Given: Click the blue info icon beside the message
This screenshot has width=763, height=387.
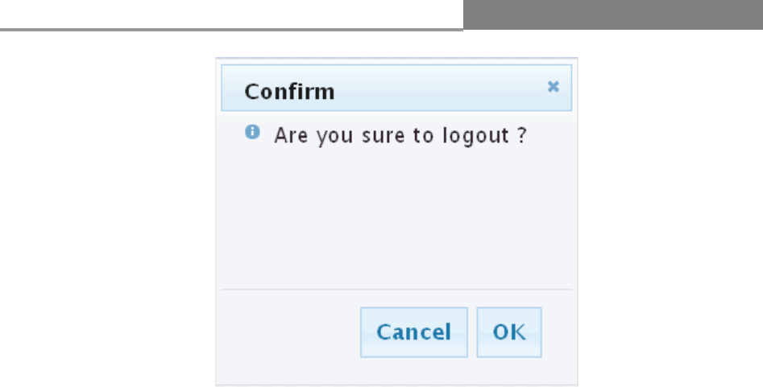Looking at the screenshot, I should [x=252, y=132].
